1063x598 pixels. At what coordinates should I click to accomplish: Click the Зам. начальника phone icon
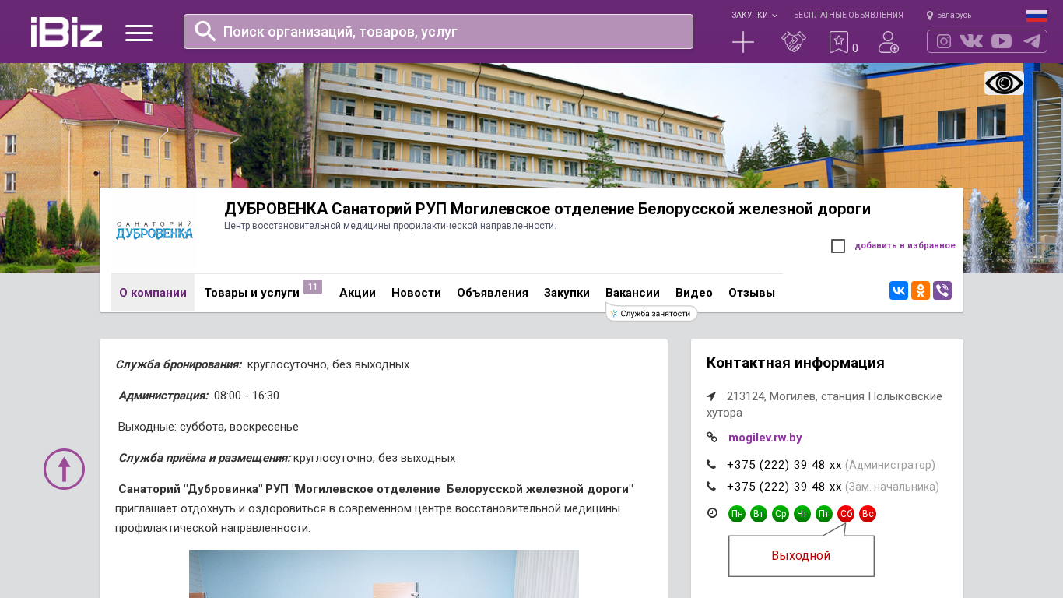[x=711, y=487]
